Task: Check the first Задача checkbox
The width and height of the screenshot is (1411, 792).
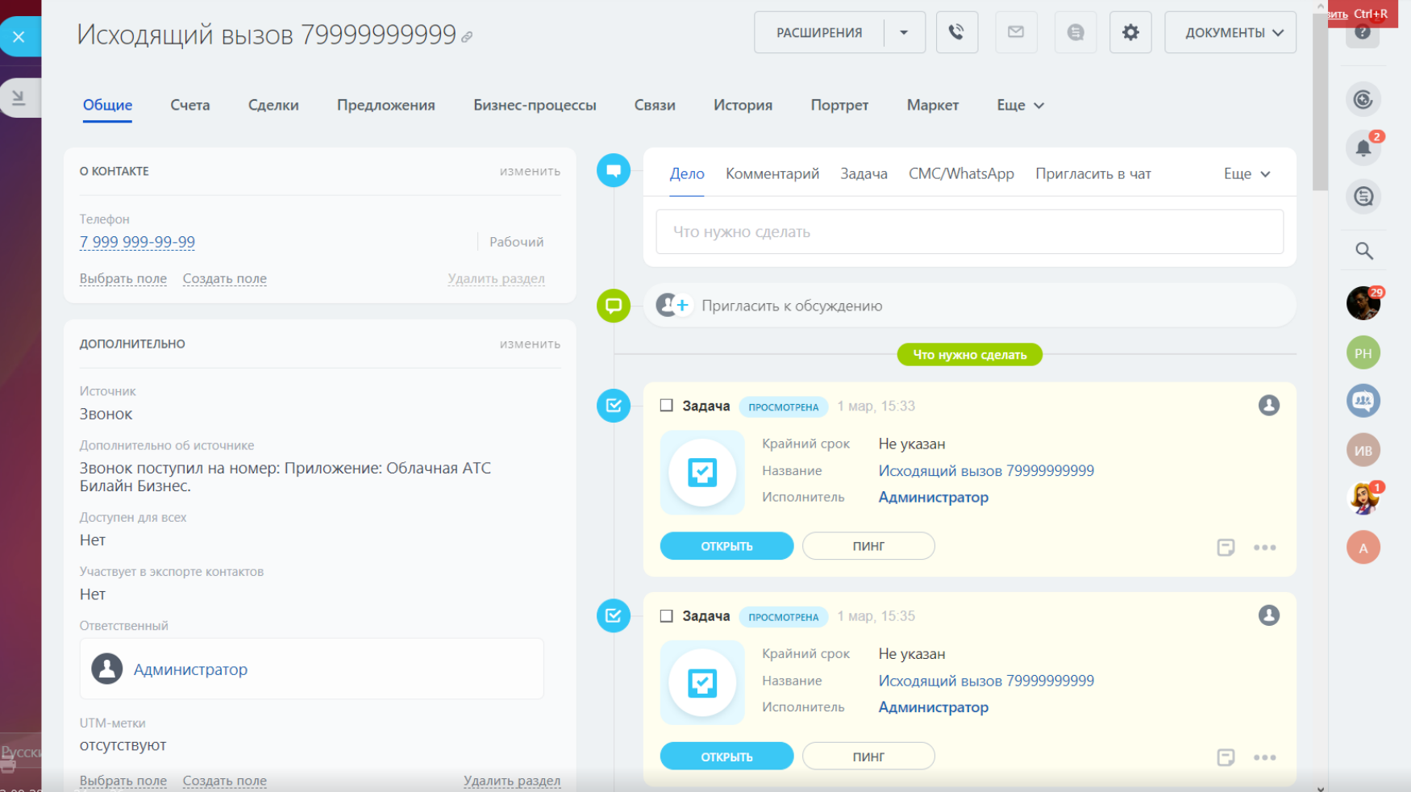Action: pyautogui.click(x=666, y=406)
